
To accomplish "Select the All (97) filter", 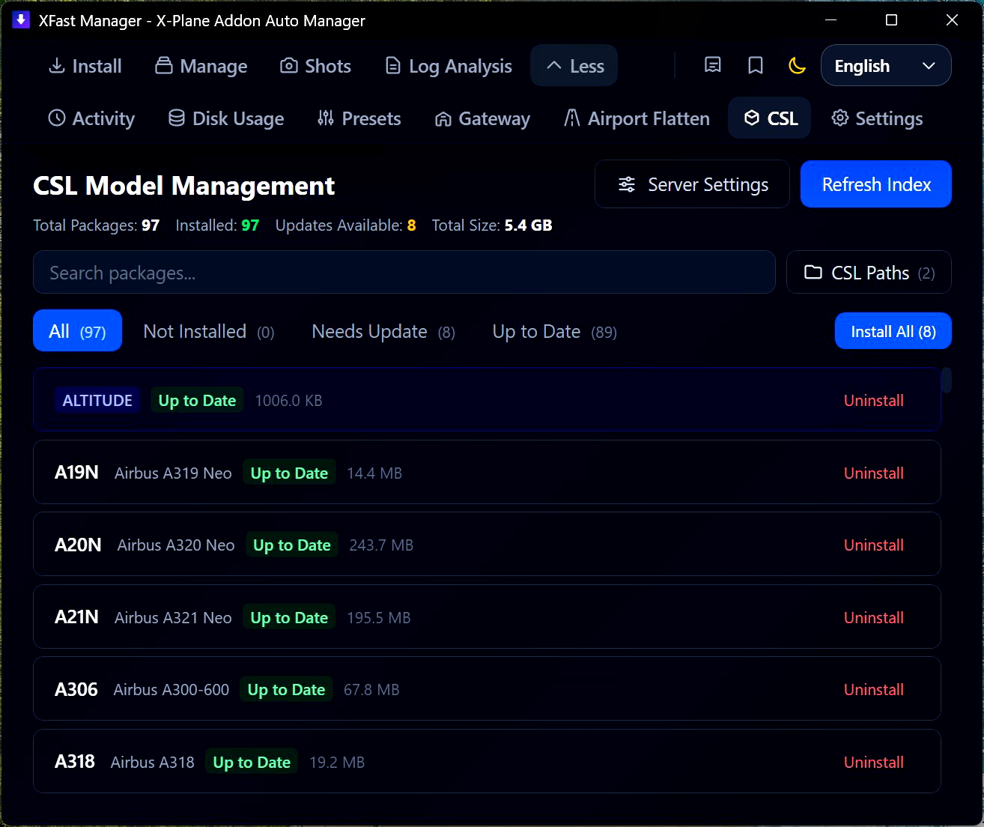I will pyautogui.click(x=77, y=331).
